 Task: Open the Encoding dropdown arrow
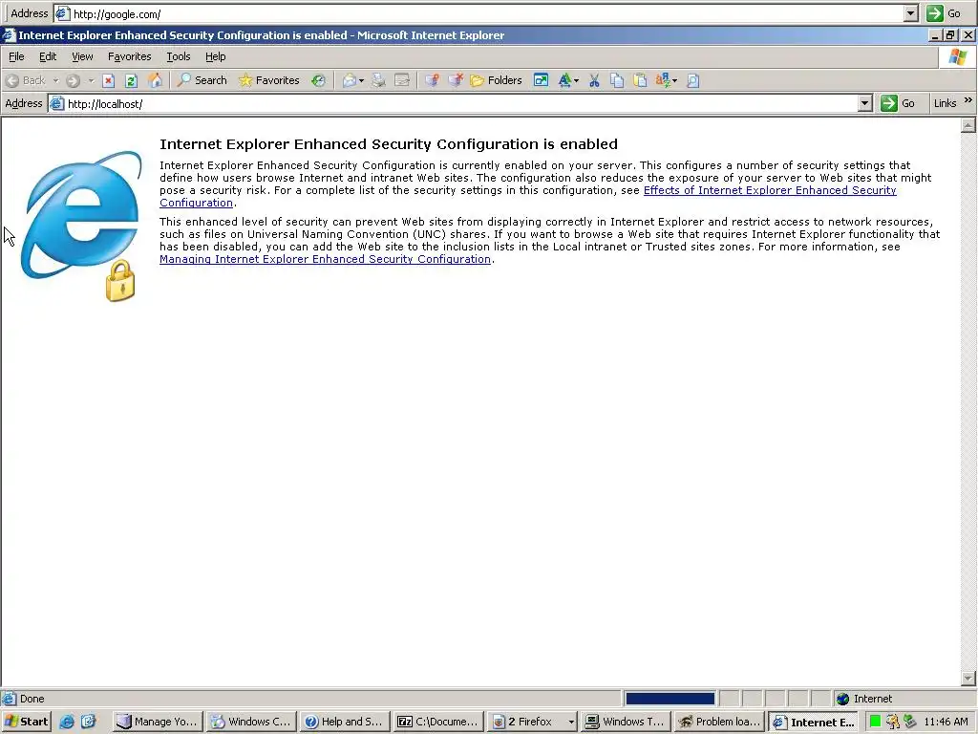[675, 80]
